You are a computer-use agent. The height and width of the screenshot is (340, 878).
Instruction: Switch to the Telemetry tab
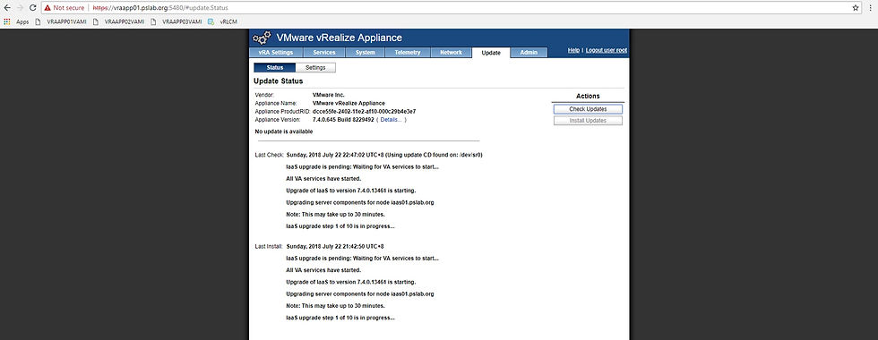(x=408, y=53)
